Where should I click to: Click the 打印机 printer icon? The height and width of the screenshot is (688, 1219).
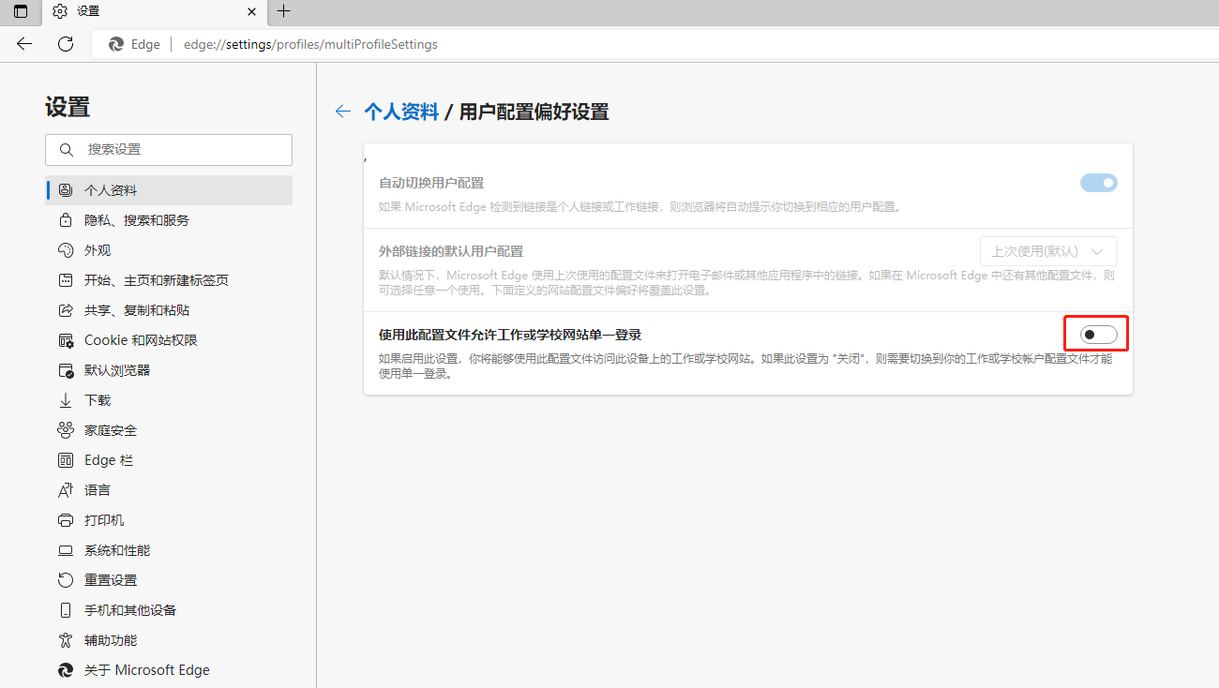tap(66, 520)
